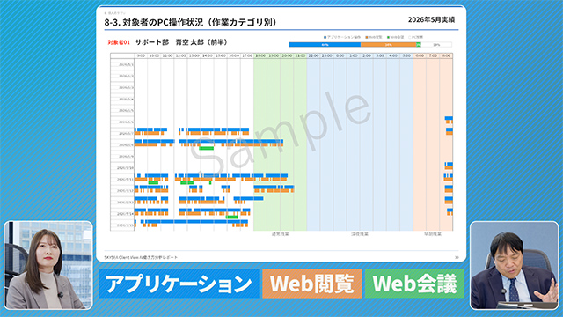
Task: Click the blue segment of the ratio bar
Action: tap(325, 45)
